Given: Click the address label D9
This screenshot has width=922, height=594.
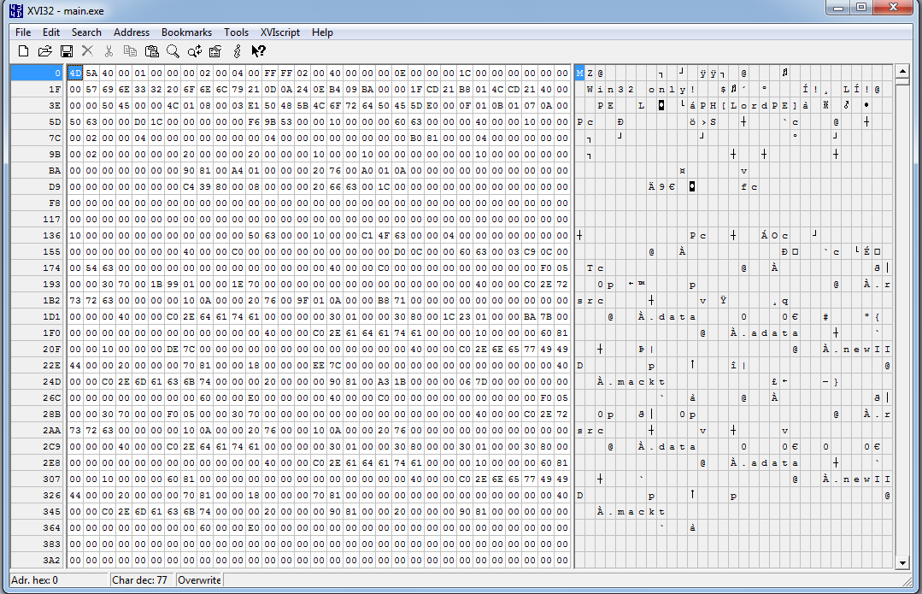Looking at the screenshot, I should (x=54, y=187).
